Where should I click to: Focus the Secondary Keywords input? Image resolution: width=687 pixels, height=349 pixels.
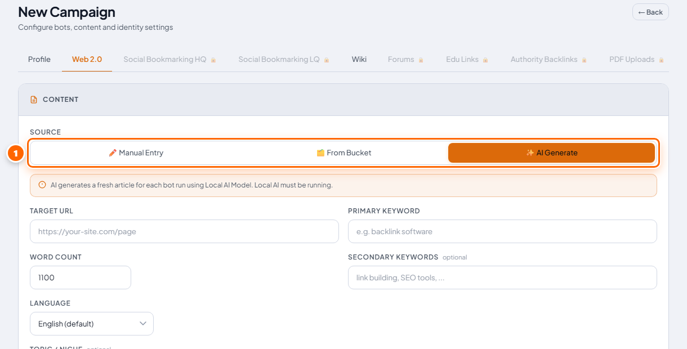tap(502, 278)
